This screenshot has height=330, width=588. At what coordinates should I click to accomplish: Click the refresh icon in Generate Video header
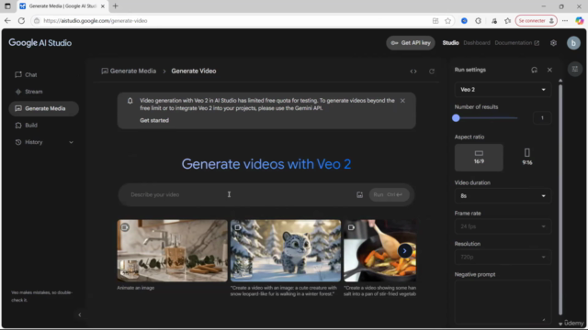[432, 71]
